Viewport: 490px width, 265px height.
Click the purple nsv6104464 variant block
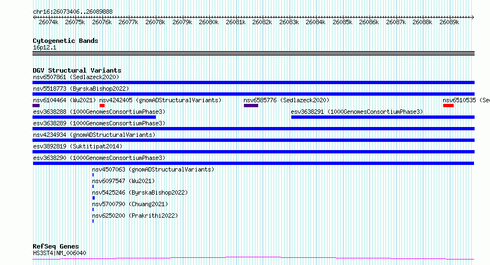pos(36,106)
